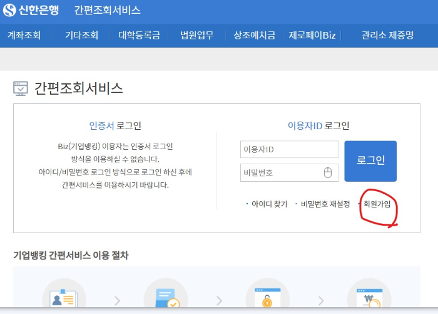The image size is (438, 314).
Task: Open the 기타조회 menu
Action: click(81, 35)
